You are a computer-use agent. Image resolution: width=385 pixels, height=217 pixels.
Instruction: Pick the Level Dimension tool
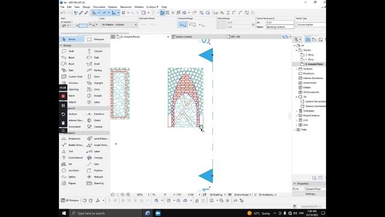coord(97,139)
